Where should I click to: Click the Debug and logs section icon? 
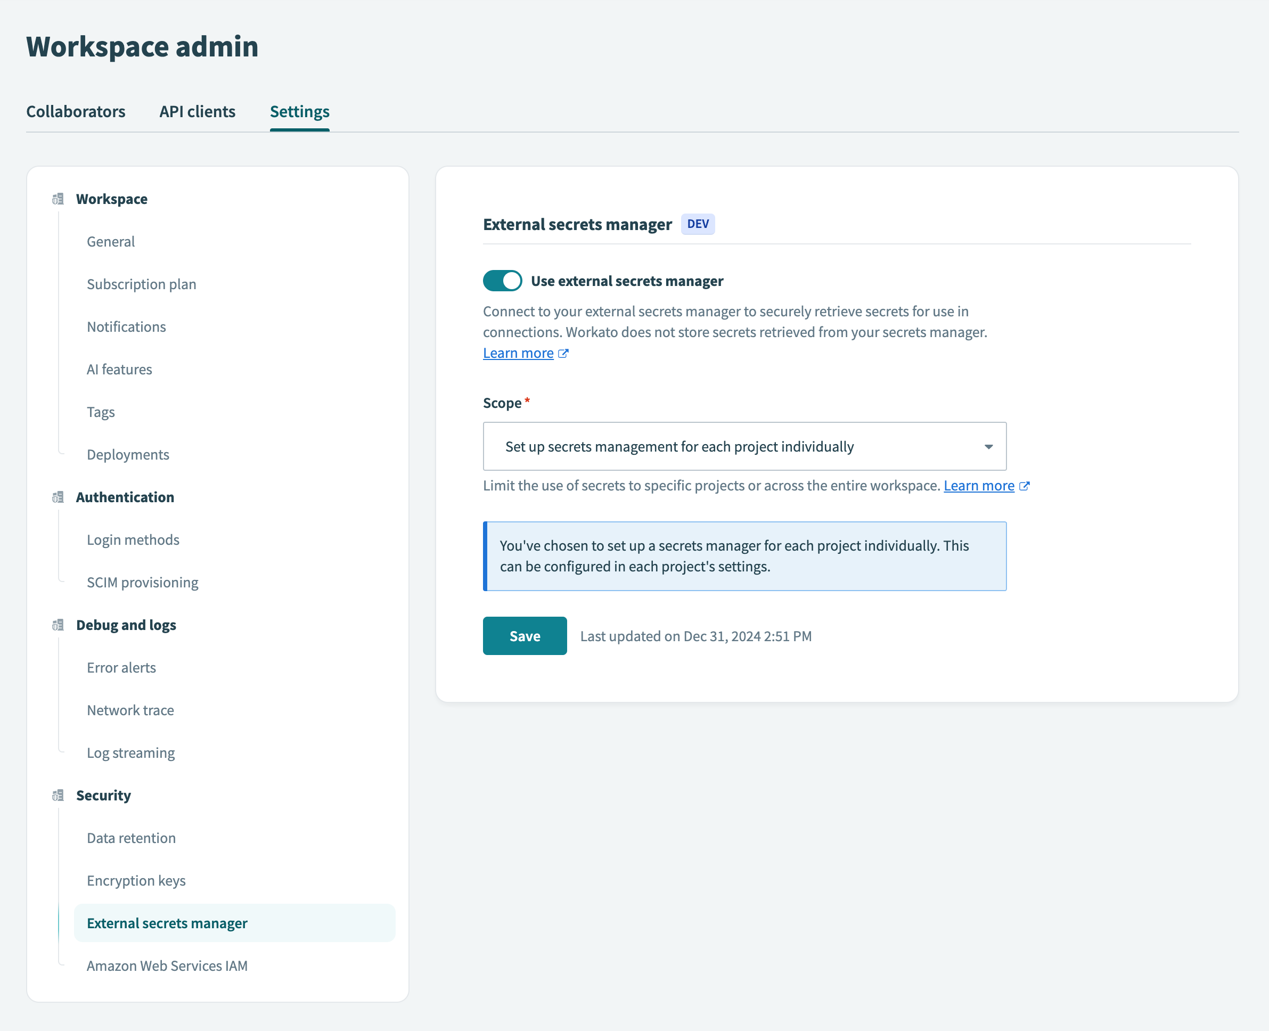(x=58, y=625)
